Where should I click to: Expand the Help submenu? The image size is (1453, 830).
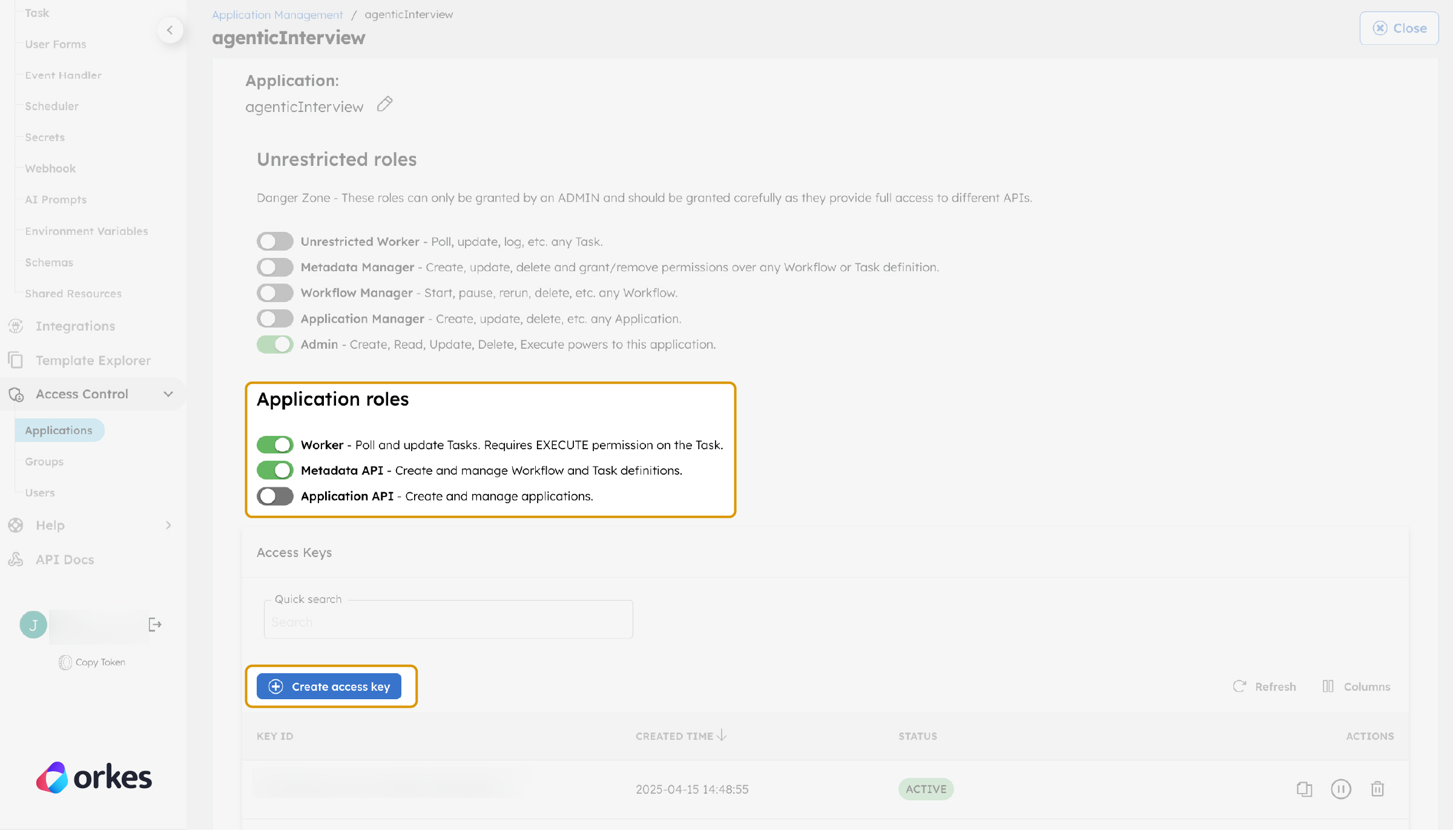pyautogui.click(x=168, y=525)
